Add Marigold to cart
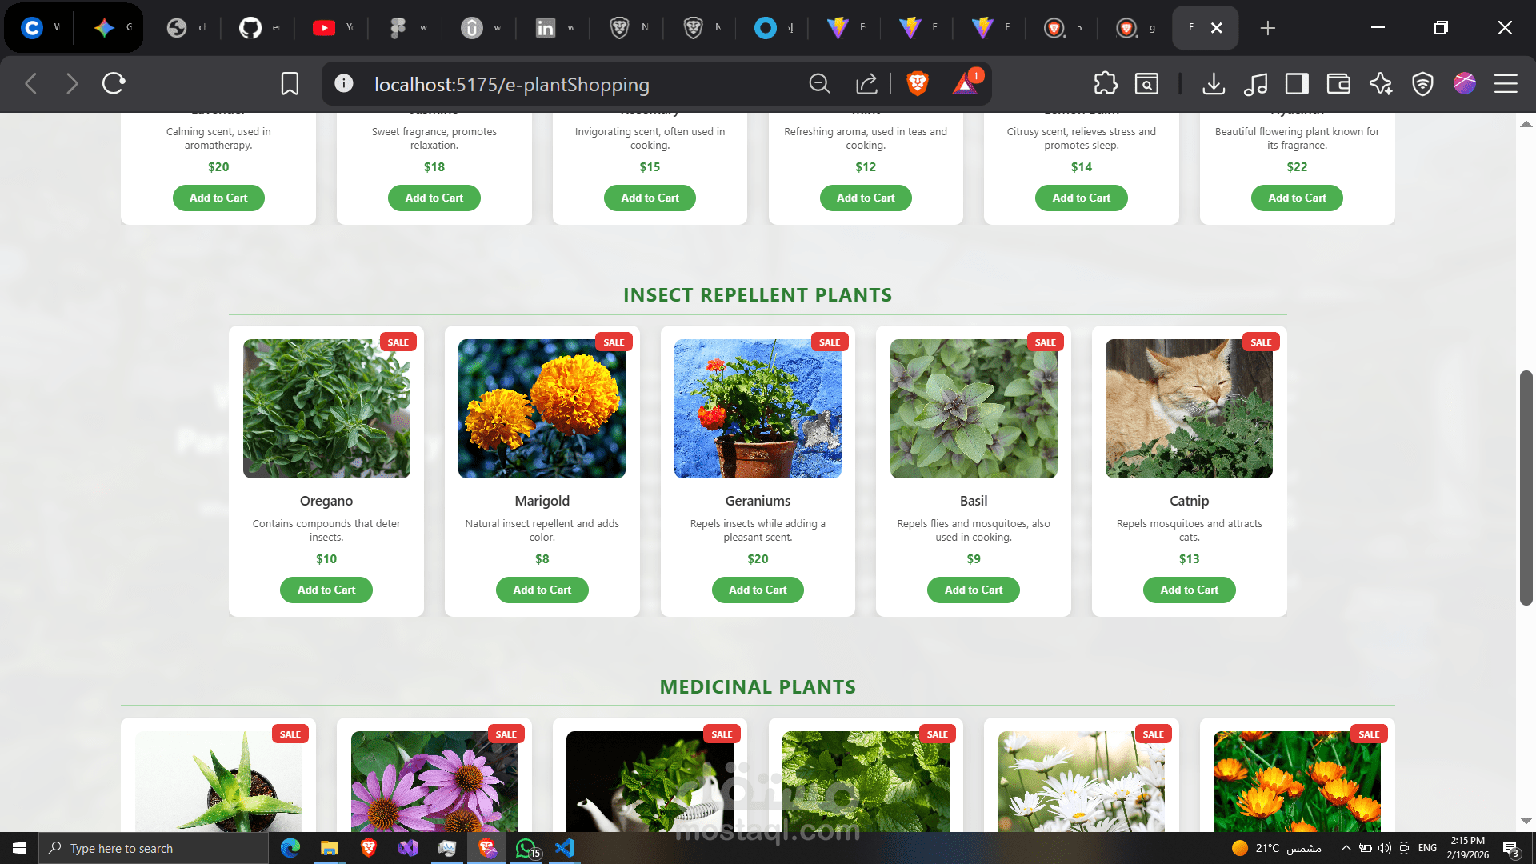 click(542, 590)
